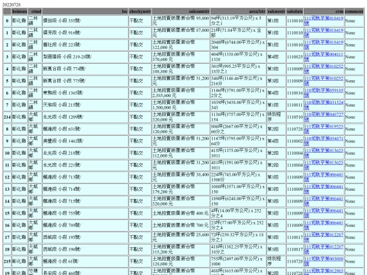Open the crm link in row 5
Screen dimensions: 367x275
tap(324, 81)
